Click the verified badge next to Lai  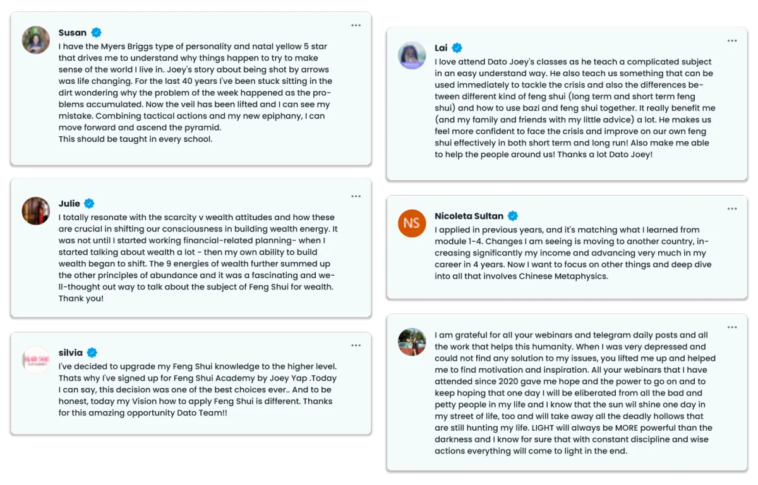pos(457,48)
